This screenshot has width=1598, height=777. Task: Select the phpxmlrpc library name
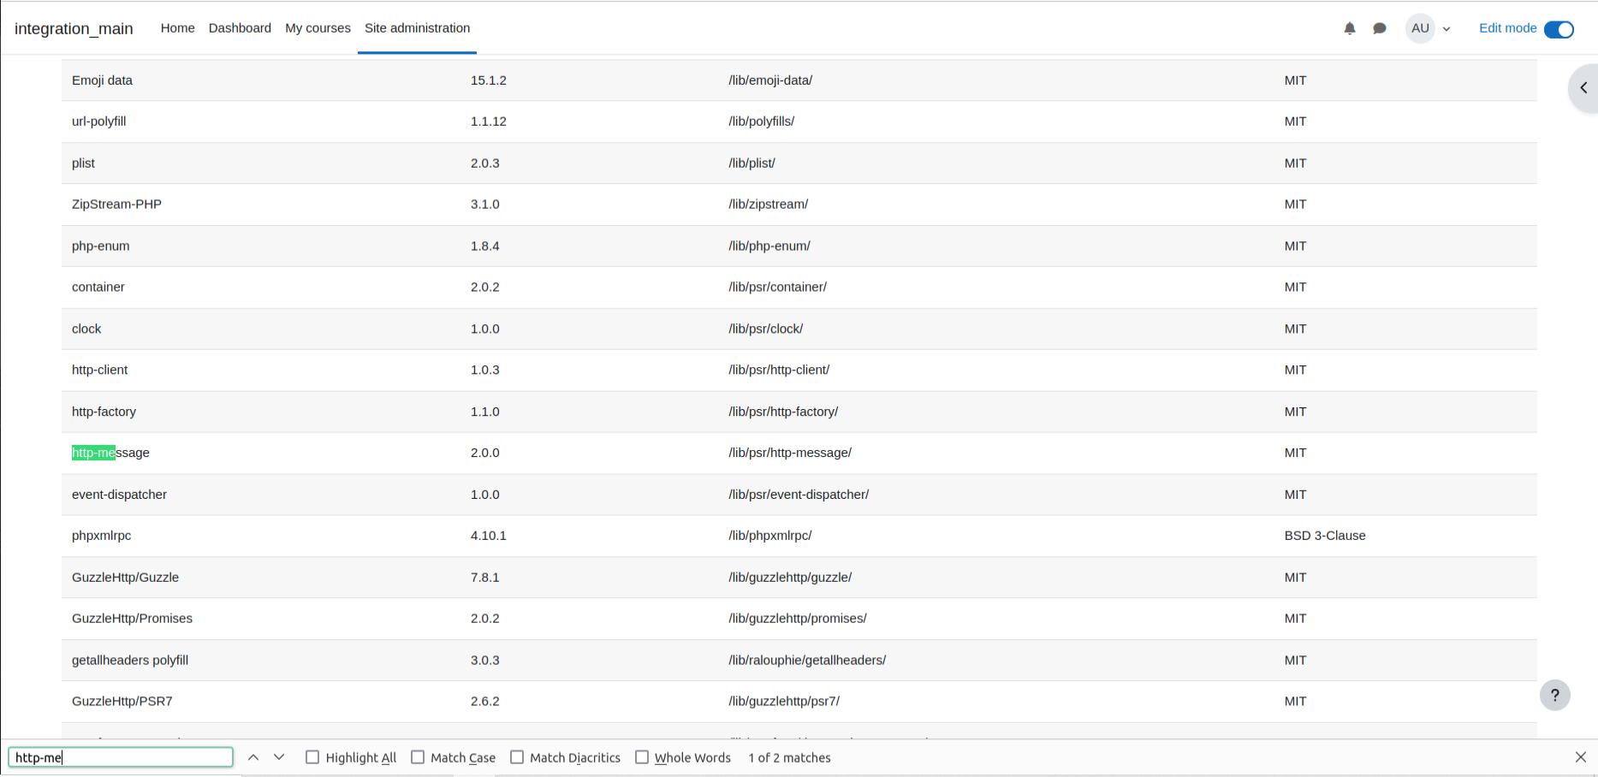click(x=102, y=537)
